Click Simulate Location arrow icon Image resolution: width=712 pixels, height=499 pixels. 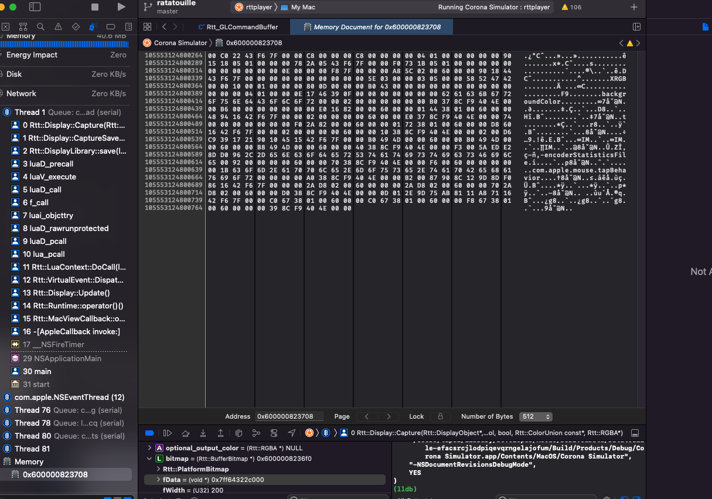292,433
